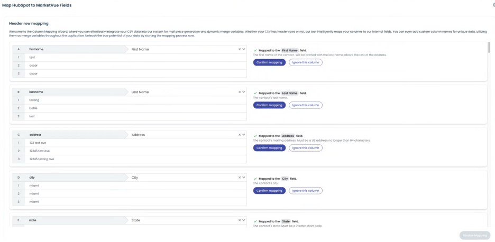This screenshot has width=495, height=242.
Task: Ignore the lastname column
Action: click(x=306, y=105)
